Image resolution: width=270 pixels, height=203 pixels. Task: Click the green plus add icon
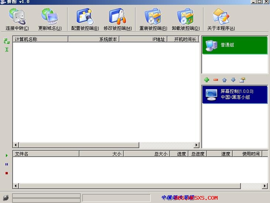click(207, 80)
